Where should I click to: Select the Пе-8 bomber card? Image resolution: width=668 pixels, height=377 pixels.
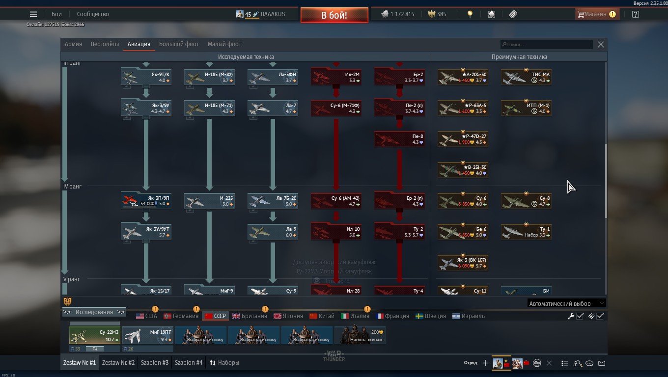[x=399, y=139]
